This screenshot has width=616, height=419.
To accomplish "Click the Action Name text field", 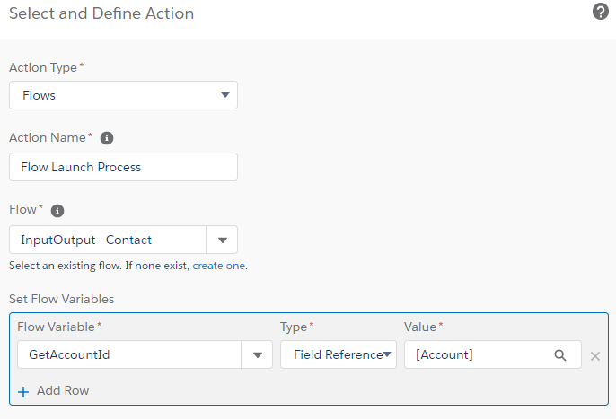I will pyautogui.click(x=123, y=167).
